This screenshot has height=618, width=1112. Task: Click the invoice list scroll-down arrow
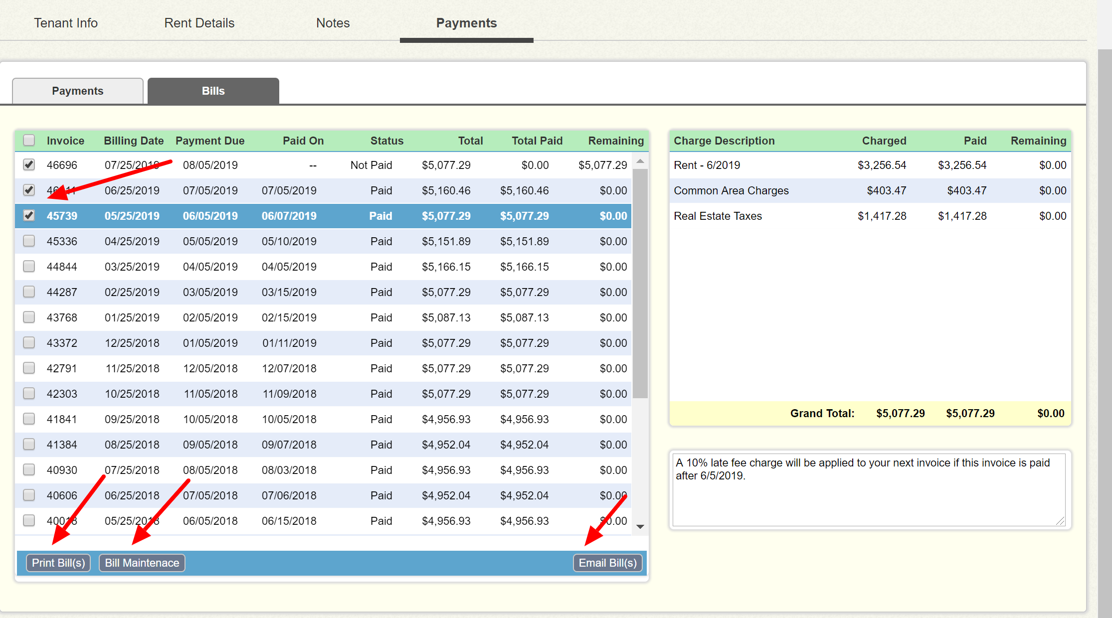(640, 527)
